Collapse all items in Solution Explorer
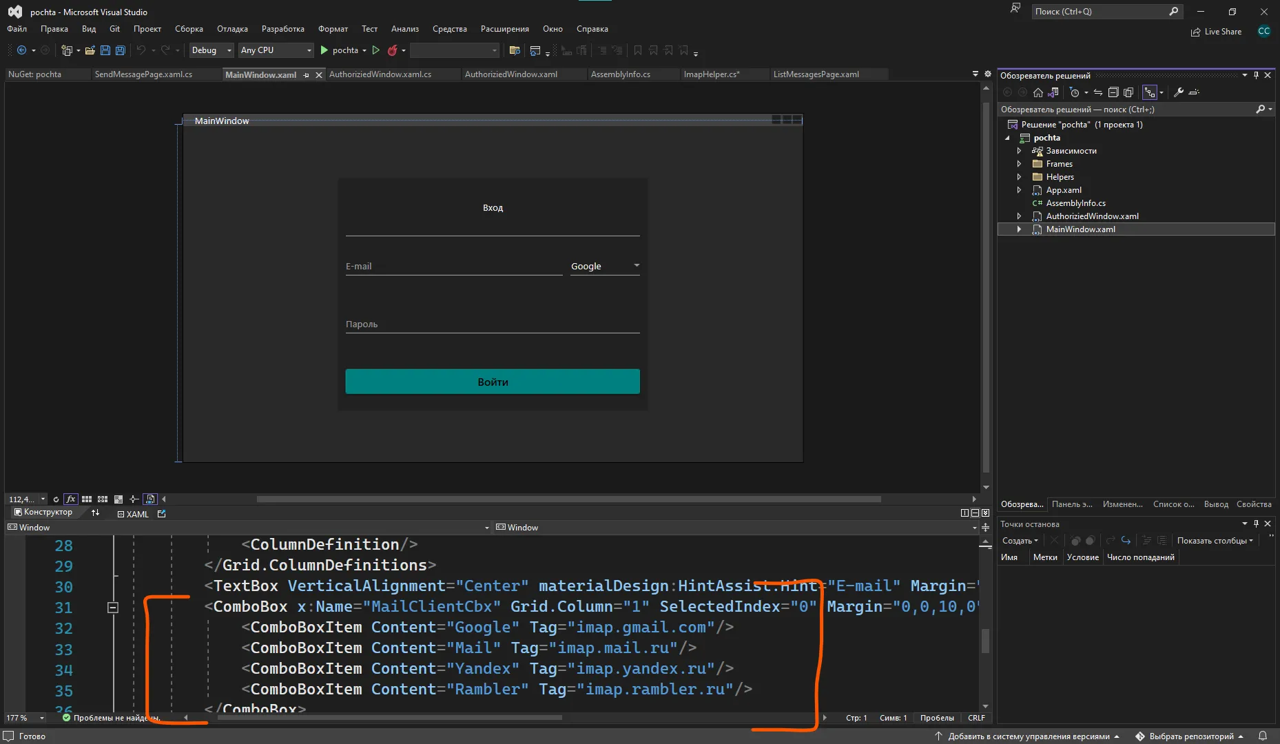 click(x=1113, y=92)
